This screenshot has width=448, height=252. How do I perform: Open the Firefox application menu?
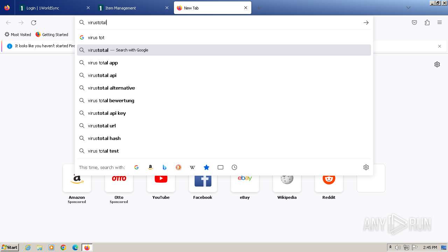pyautogui.click(x=440, y=22)
